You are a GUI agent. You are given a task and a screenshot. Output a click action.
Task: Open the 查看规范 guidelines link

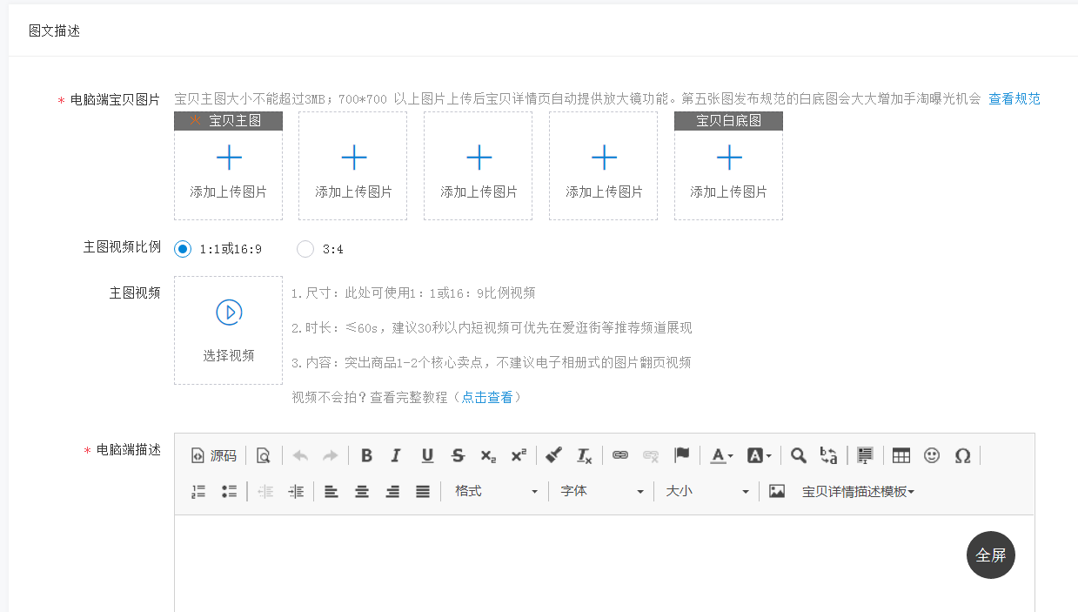pyautogui.click(x=1014, y=98)
